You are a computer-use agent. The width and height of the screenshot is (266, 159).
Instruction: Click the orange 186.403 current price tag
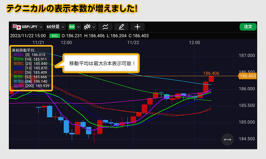coord(247,76)
